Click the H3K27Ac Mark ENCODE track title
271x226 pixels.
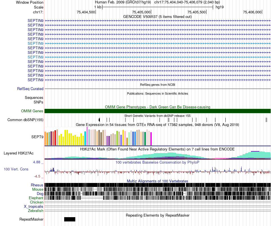click(x=157, y=149)
